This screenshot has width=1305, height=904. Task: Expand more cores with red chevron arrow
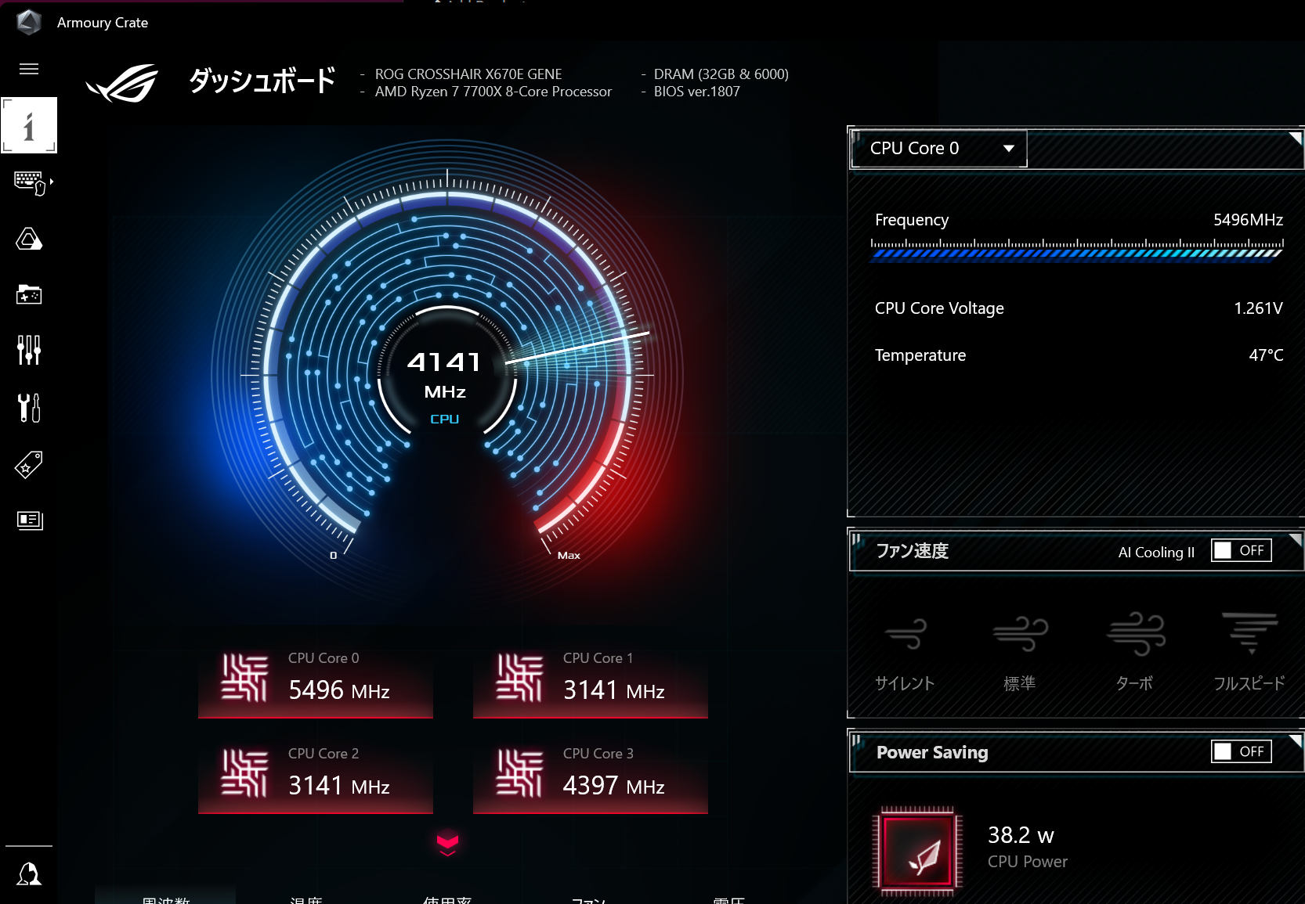[447, 843]
